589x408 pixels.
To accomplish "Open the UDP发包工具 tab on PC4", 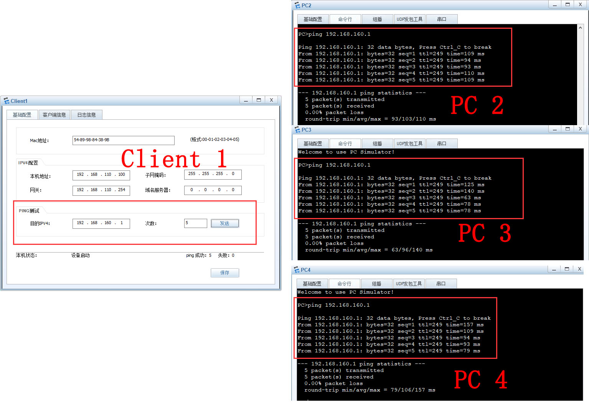I will click(409, 283).
